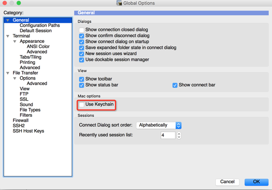This screenshot has height=190, width=272.
Task: Collapse the Terminal tree node
Action: pos(8,36)
